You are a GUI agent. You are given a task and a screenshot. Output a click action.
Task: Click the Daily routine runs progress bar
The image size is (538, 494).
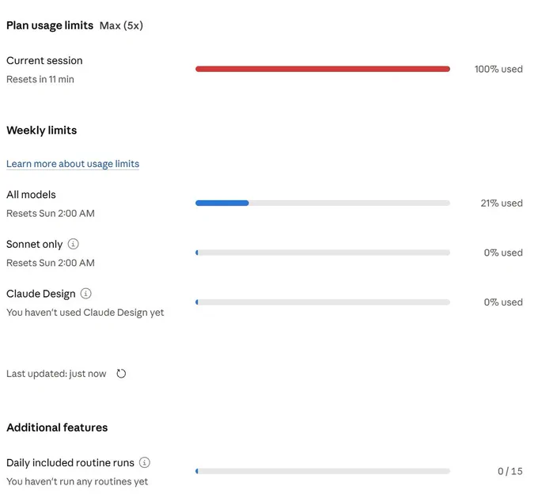pyautogui.click(x=323, y=471)
